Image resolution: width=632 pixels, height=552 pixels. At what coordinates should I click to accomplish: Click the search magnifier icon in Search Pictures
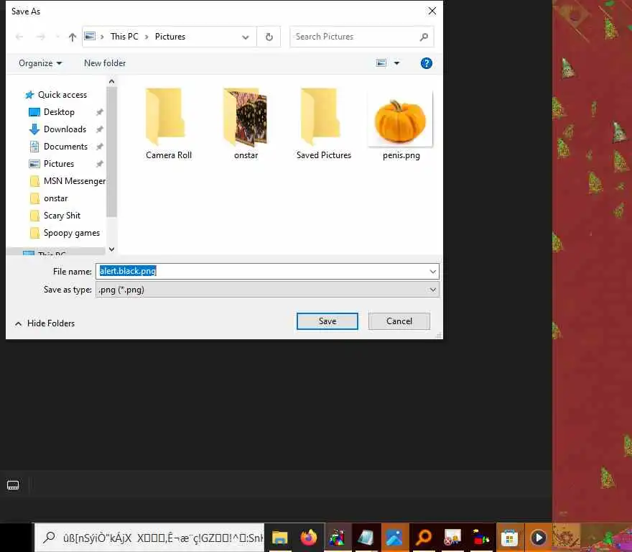pyautogui.click(x=424, y=37)
